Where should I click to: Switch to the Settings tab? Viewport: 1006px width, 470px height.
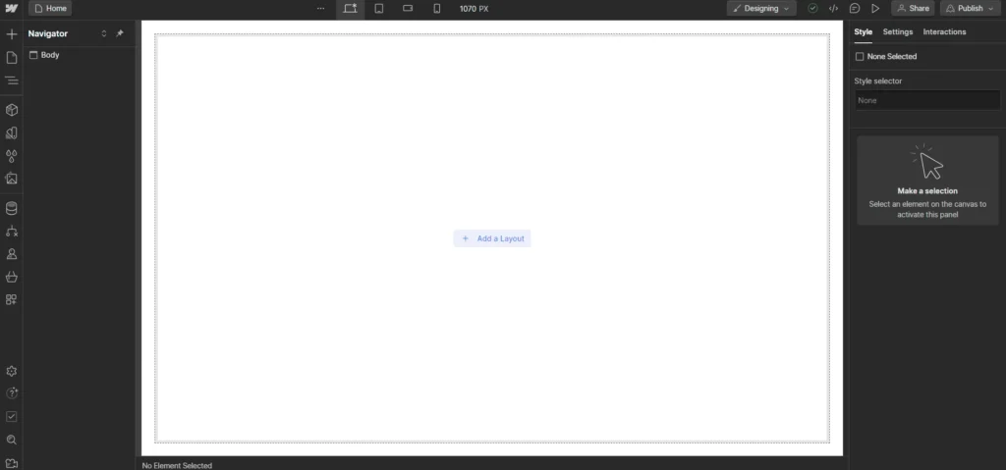(897, 31)
